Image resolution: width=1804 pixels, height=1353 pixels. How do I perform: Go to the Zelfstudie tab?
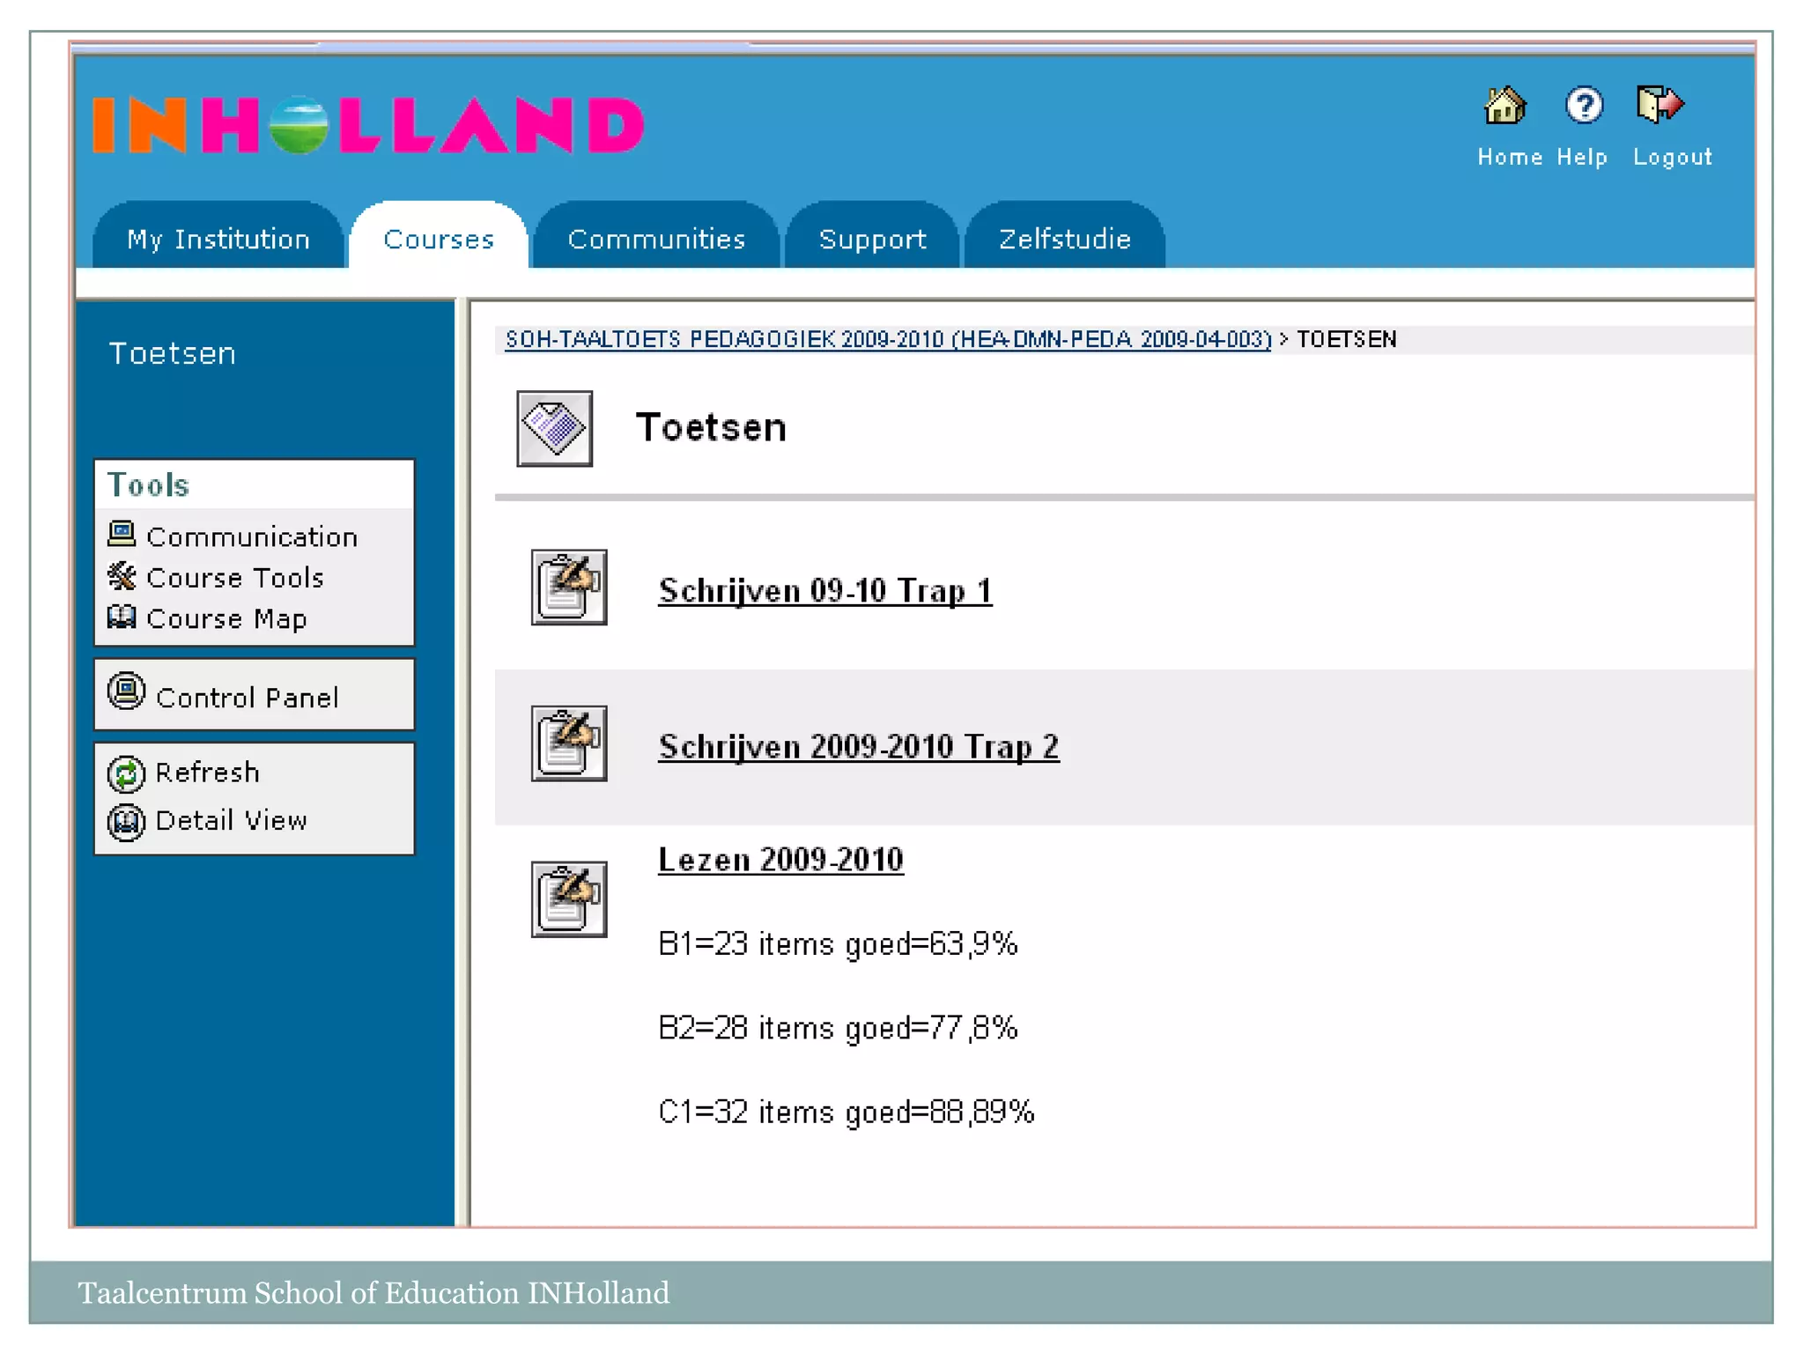[1064, 239]
